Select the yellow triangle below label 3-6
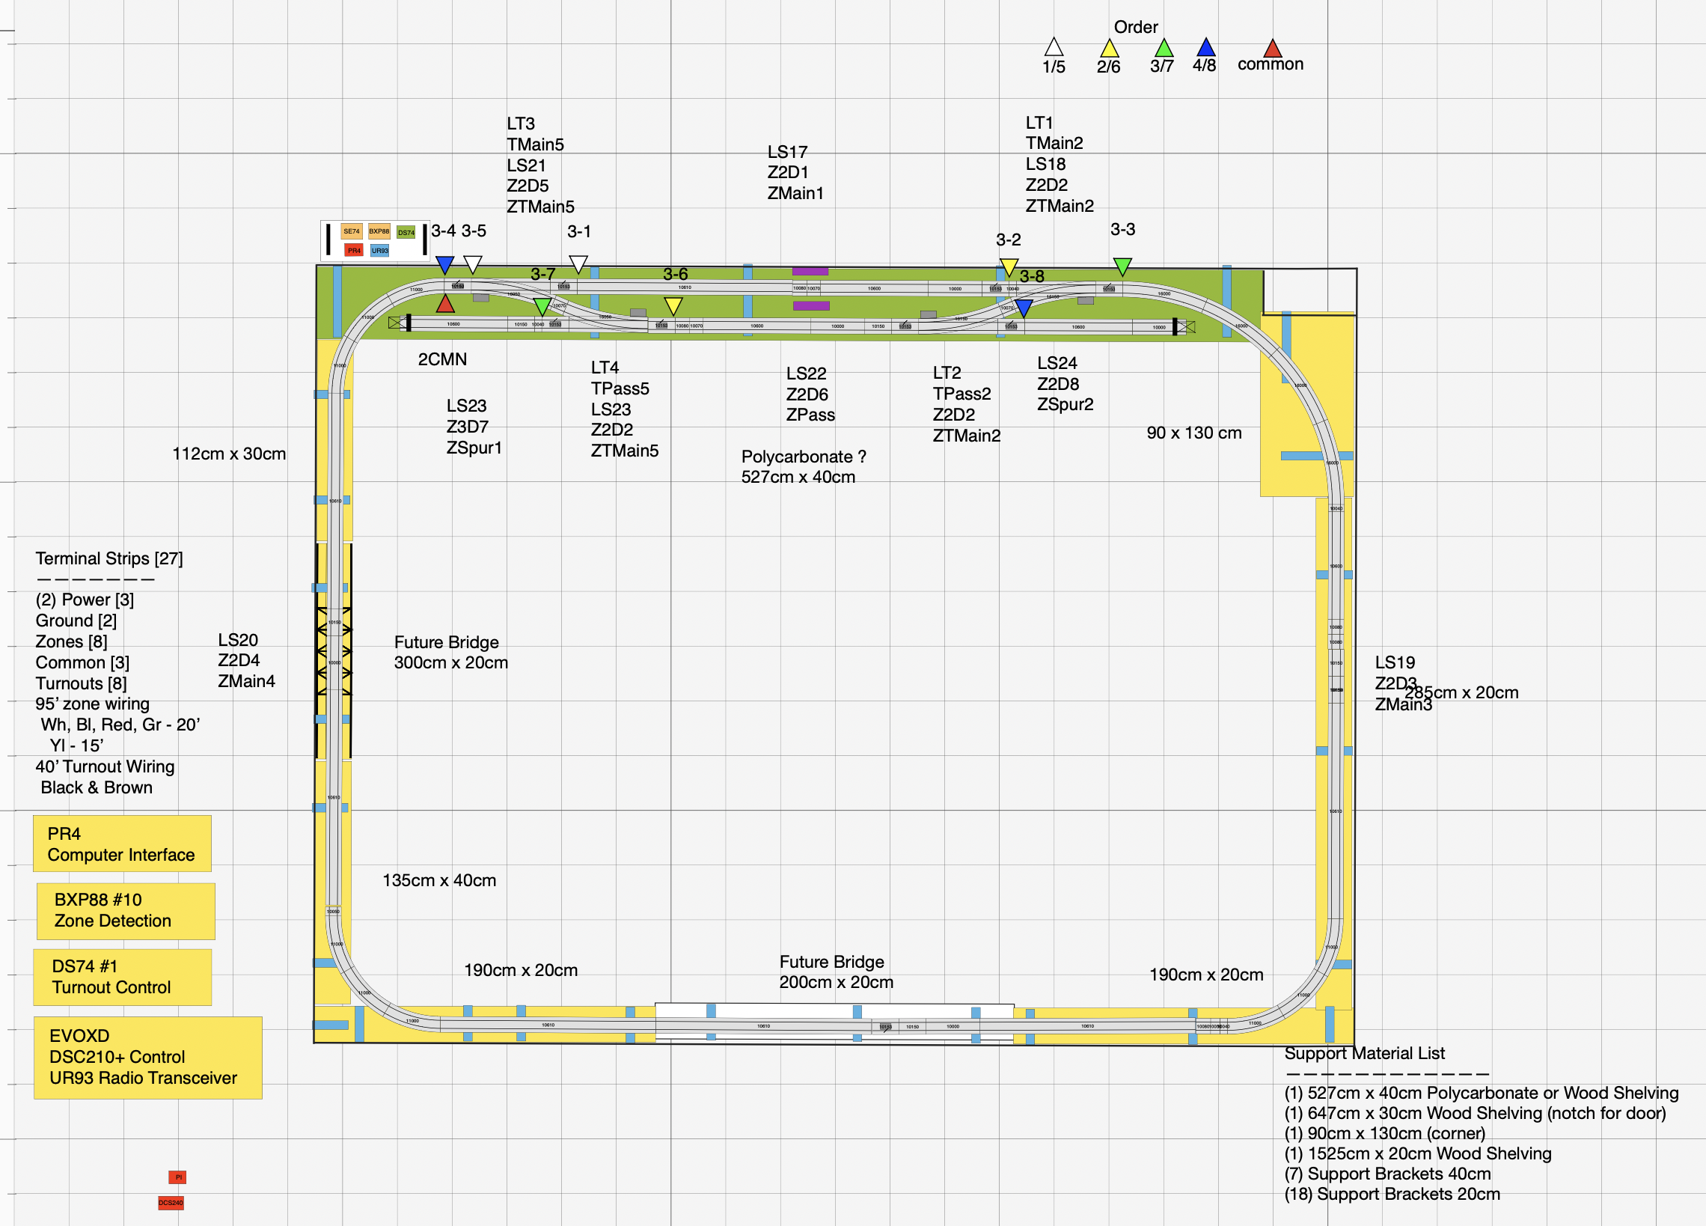Viewport: 1706px width, 1226px height. pos(673,305)
